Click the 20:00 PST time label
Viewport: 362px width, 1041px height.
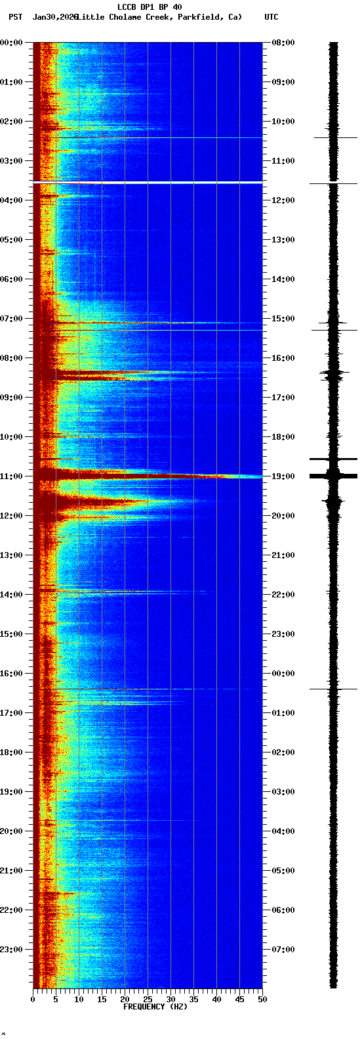(11, 831)
